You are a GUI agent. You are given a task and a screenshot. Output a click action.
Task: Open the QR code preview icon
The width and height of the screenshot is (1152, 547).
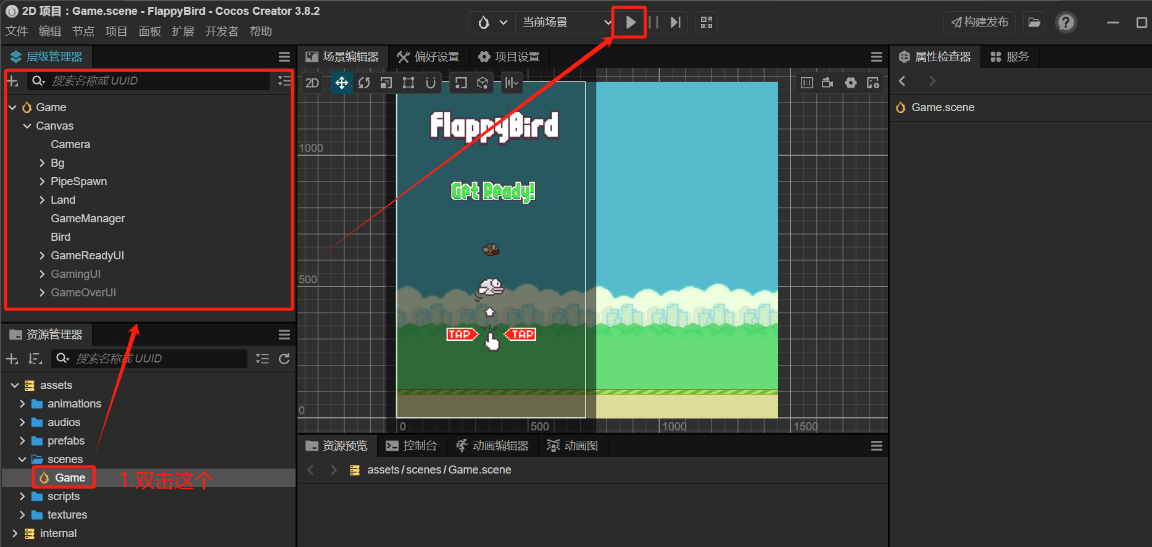(x=707, y=22)
